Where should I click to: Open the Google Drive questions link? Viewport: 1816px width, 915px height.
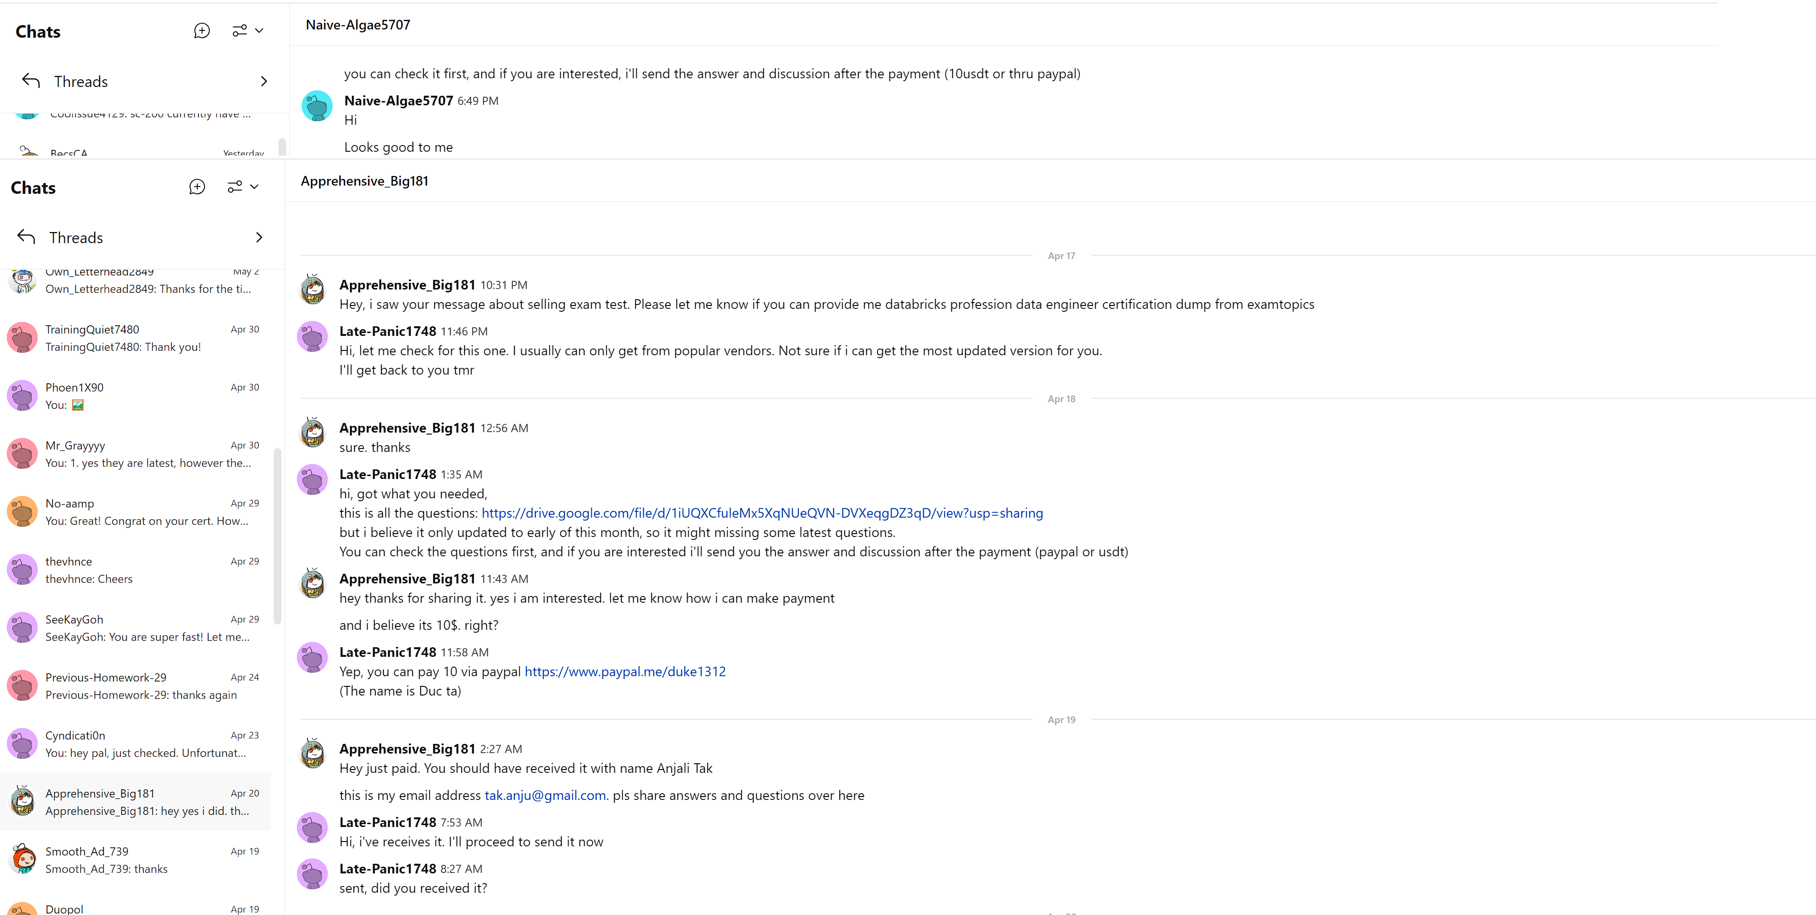(762, 513)
